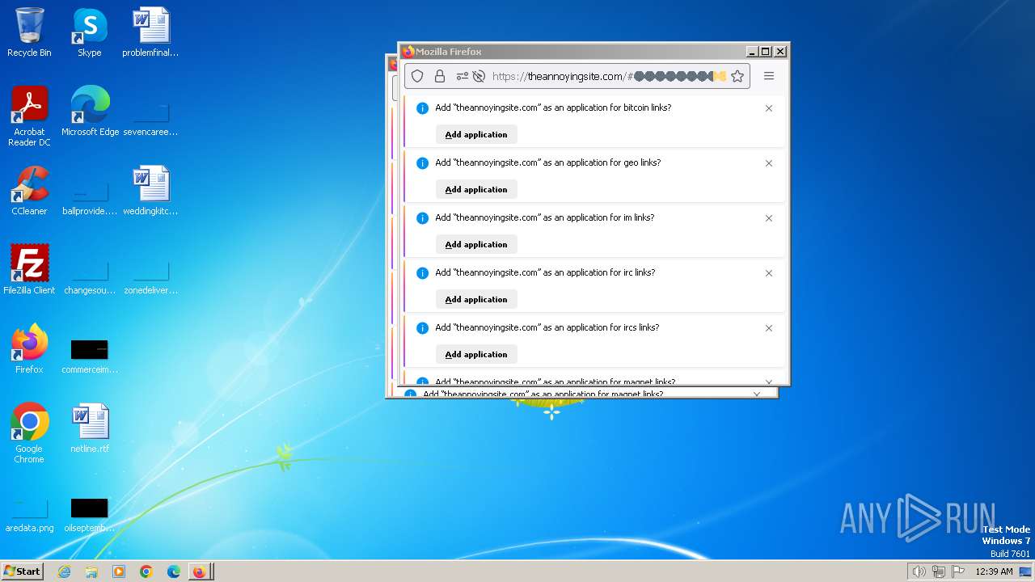Select the Acrobat Reader DC shortcut
This screenshot has height=582, width=1035.
click(x=29, y=116)
